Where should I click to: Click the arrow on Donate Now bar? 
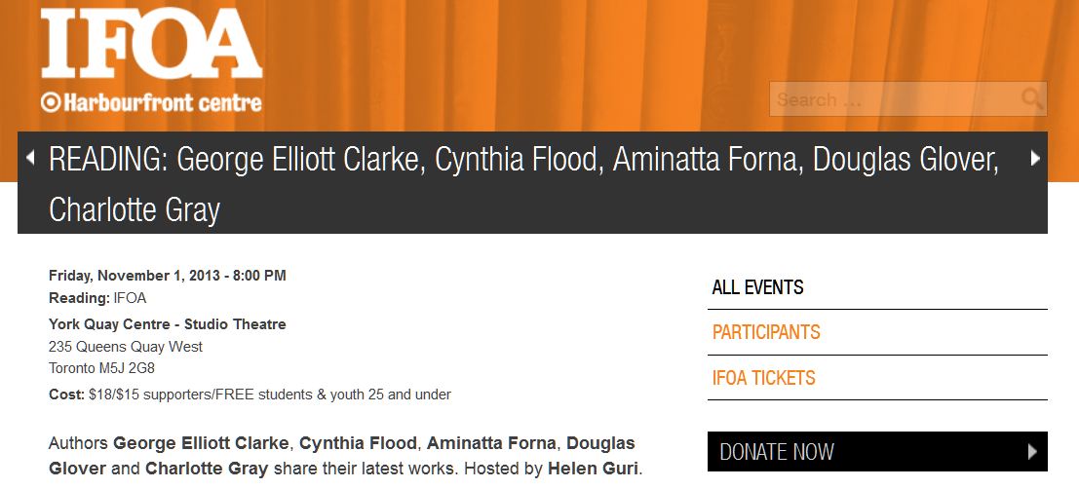1032,451
